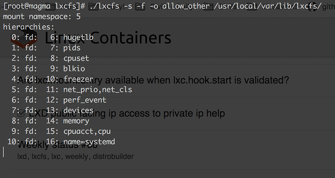This screenshot has width=335, height=178.
Task: Click the Linux Containers cube logo
Action: point(24,38)
